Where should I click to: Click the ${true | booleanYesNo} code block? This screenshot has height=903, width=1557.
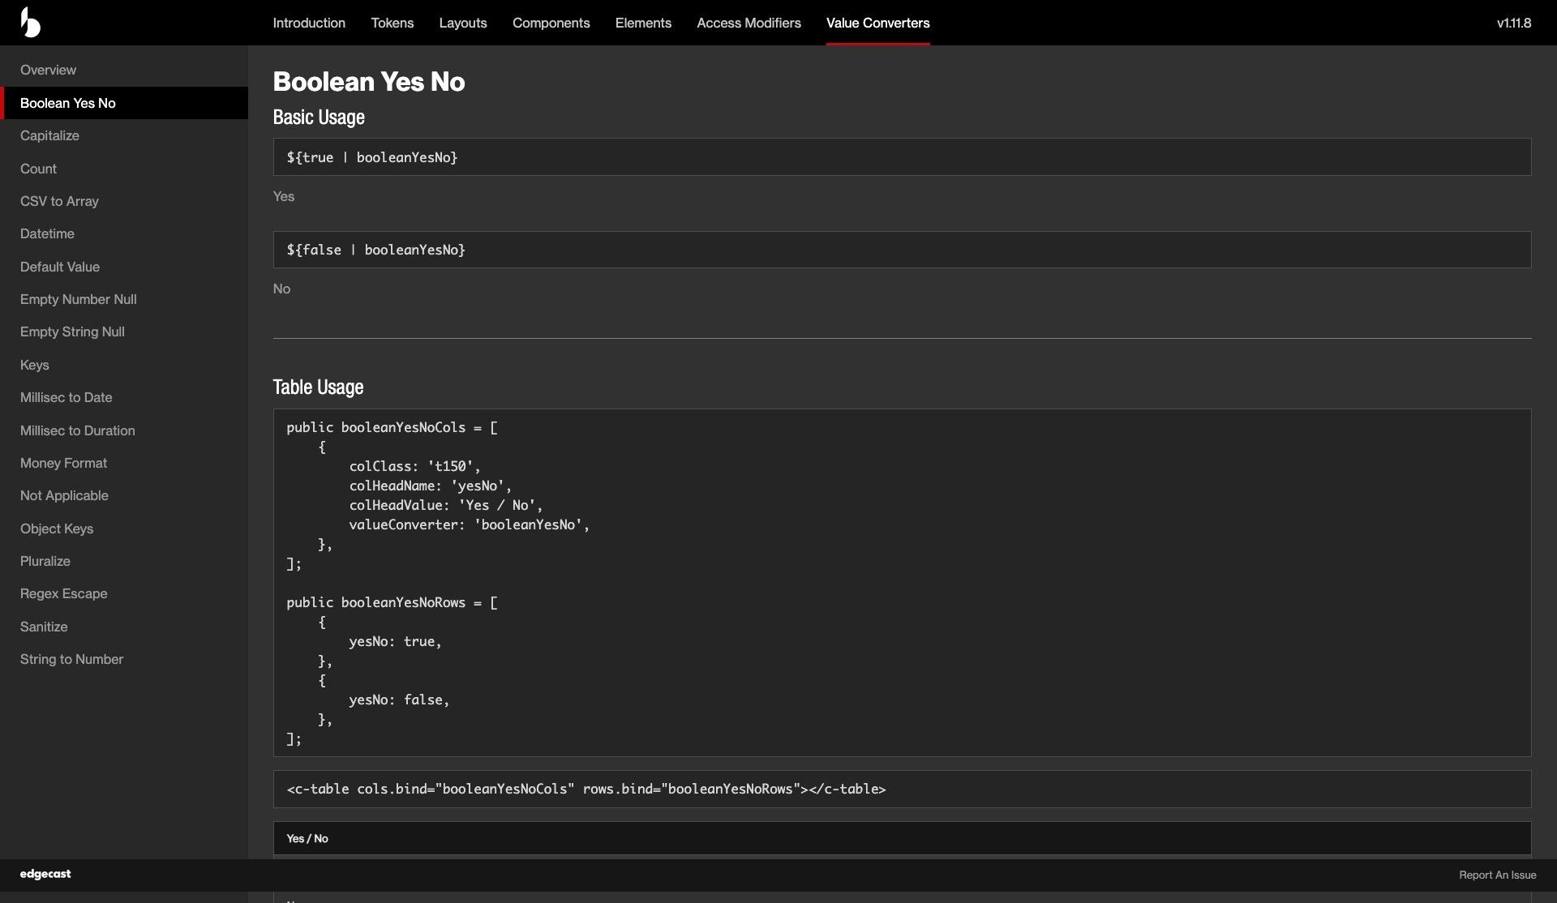click(x=902, y=156)
